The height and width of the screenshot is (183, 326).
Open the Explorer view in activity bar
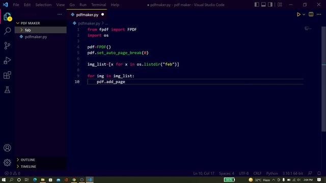7,17
